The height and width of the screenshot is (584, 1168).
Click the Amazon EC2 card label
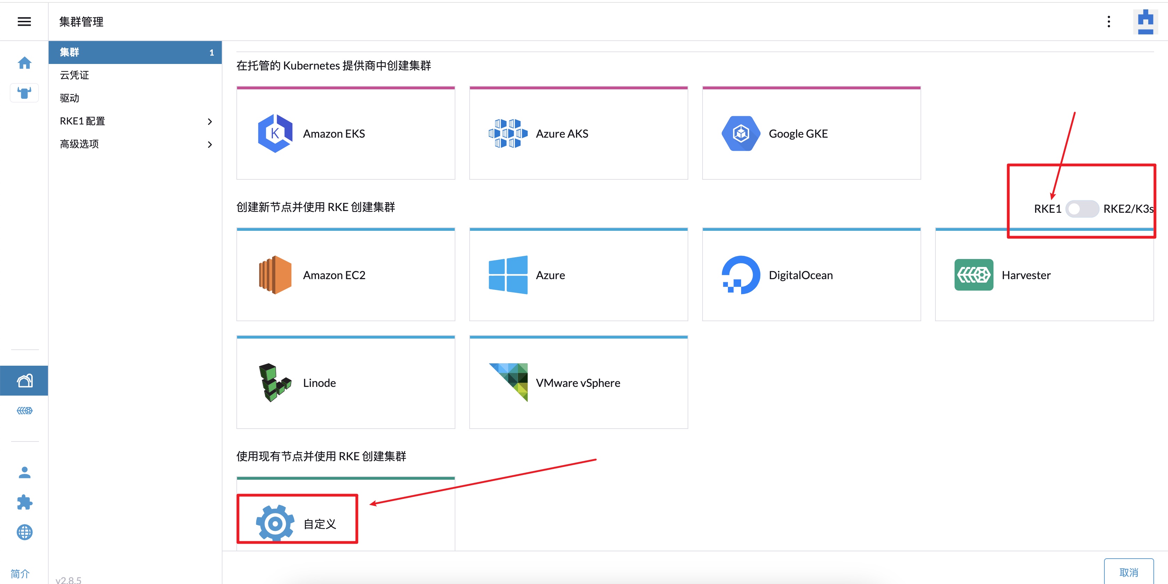click(x=334, y=275)
